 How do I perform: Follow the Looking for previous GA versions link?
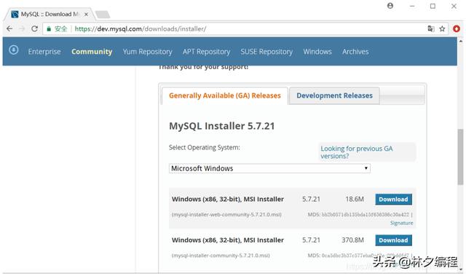357,152
